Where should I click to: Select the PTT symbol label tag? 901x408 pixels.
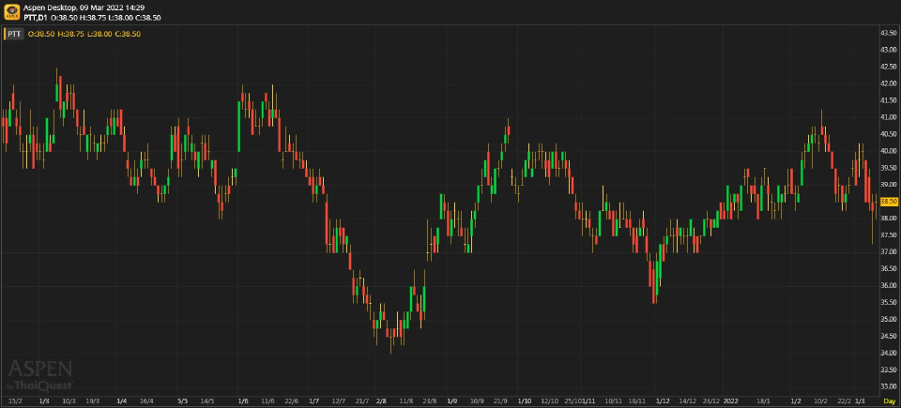point(14,34)
